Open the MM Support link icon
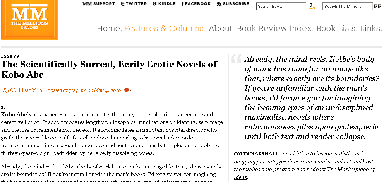 (x=87, y=3)
